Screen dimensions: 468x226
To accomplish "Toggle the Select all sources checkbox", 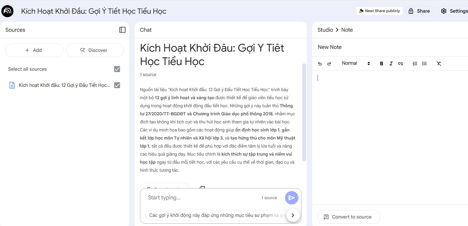I will click(x=117, y=69).
